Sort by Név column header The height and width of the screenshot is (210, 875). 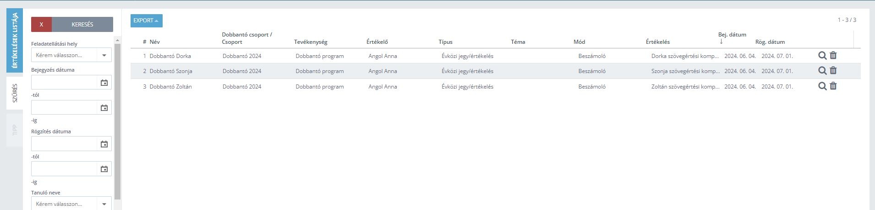(x=155, y=42)
